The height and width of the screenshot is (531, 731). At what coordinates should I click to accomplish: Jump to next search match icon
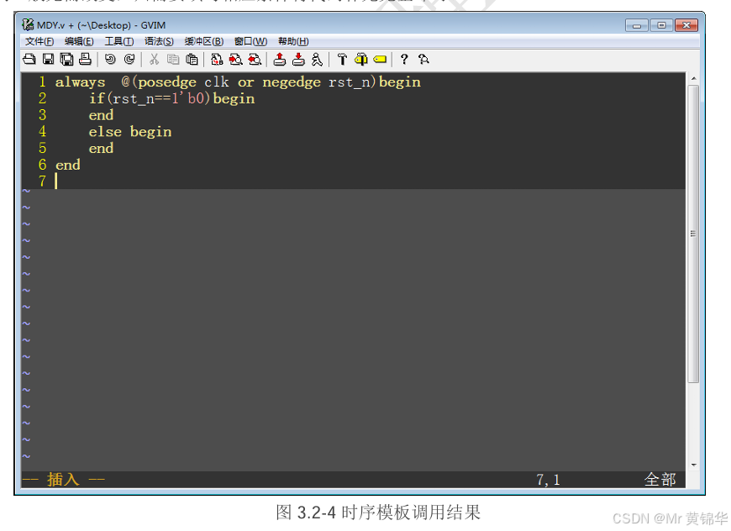(236, 59)
